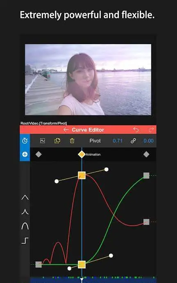The image size is (177, 283).
Task: Select the lower yellow curve keyframe square
Action: point(82,265)
